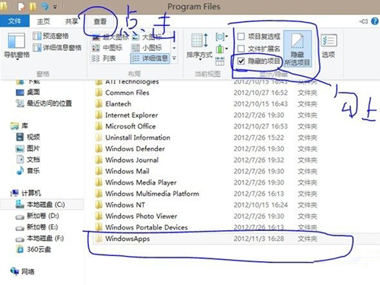This screenshot has height=285, width=380.
Task: Choose the 中图标 medium icons layout
Action: pyautogui.click(x=107, y=48)
